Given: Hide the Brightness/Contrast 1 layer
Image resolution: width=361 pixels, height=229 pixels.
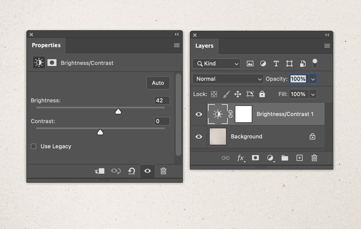Looking at the screenshot, I should point(199,114).
